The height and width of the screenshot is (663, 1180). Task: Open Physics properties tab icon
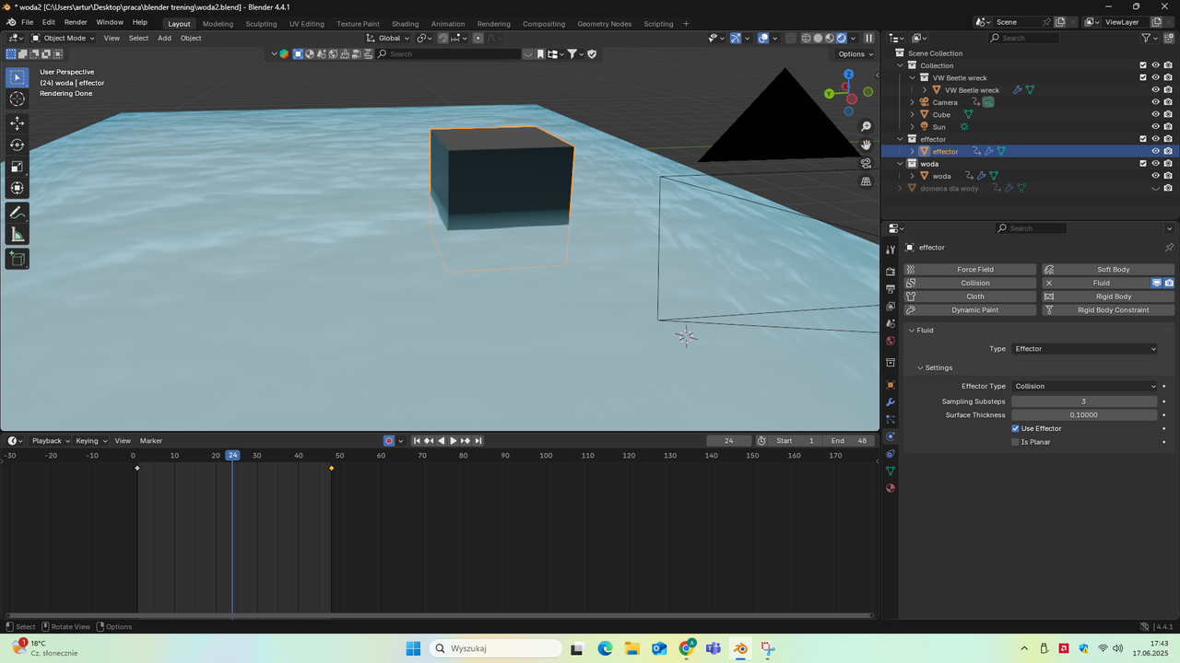point(891,436)
